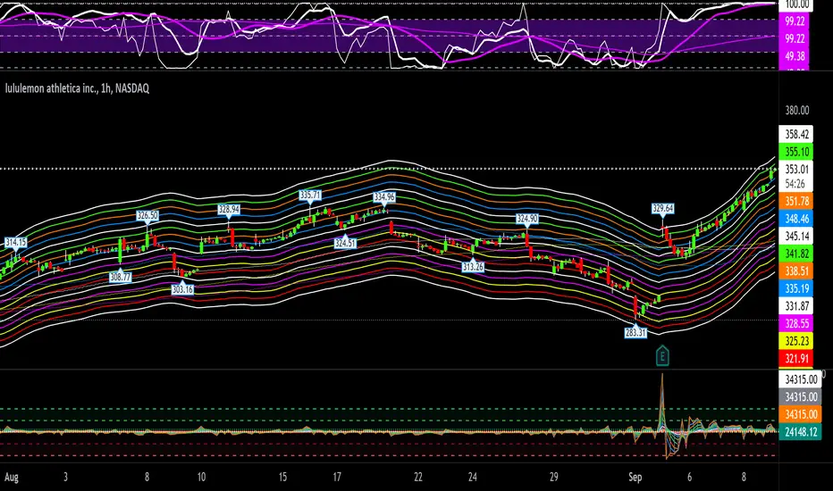This screenshot has width=833, height=491.
Task: Select the 328.94 pivot high label
Action: 229,210
